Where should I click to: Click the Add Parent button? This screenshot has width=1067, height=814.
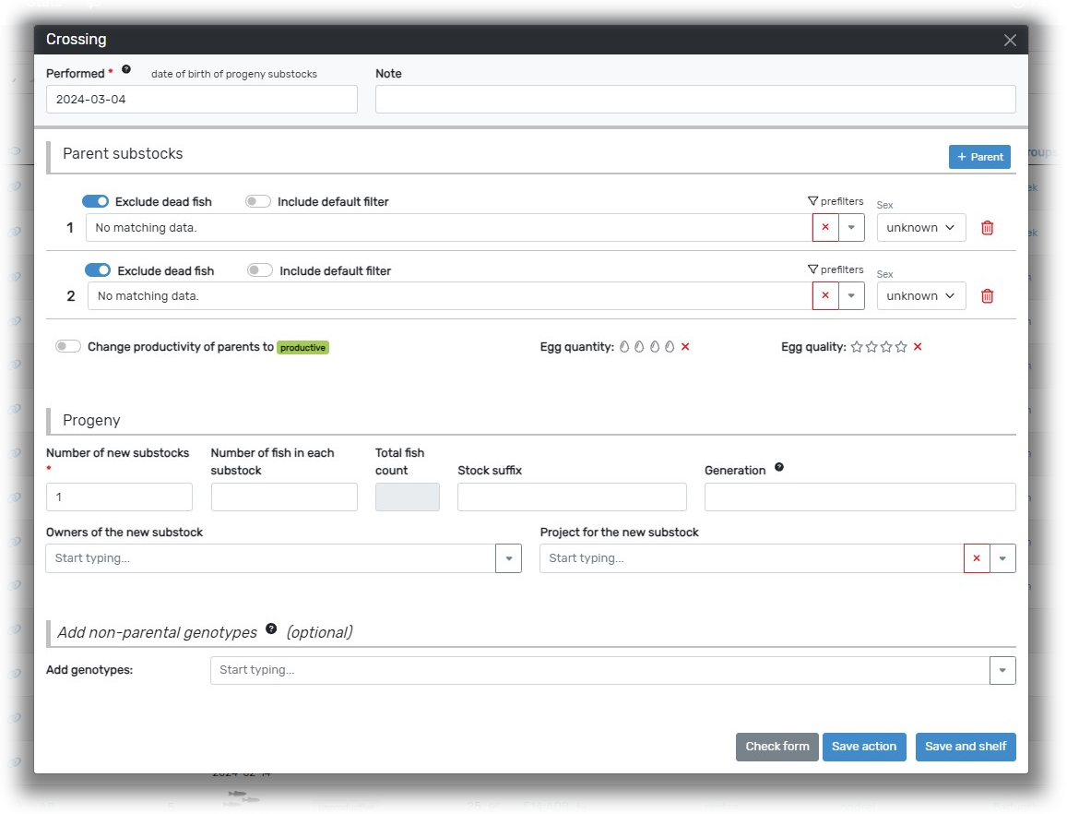coord(979,157)
